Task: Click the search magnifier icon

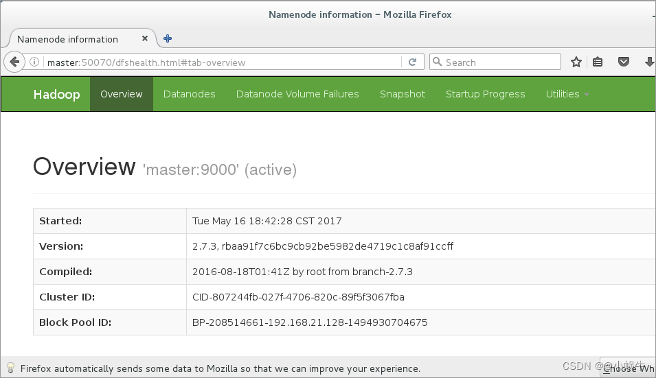Action: [x=437, y=62]
